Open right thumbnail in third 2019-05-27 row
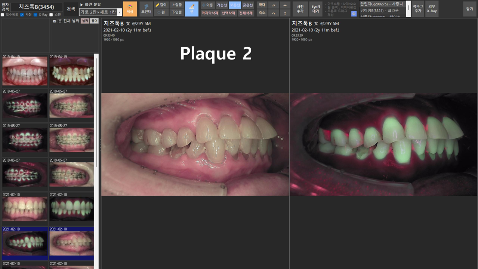 71,174
